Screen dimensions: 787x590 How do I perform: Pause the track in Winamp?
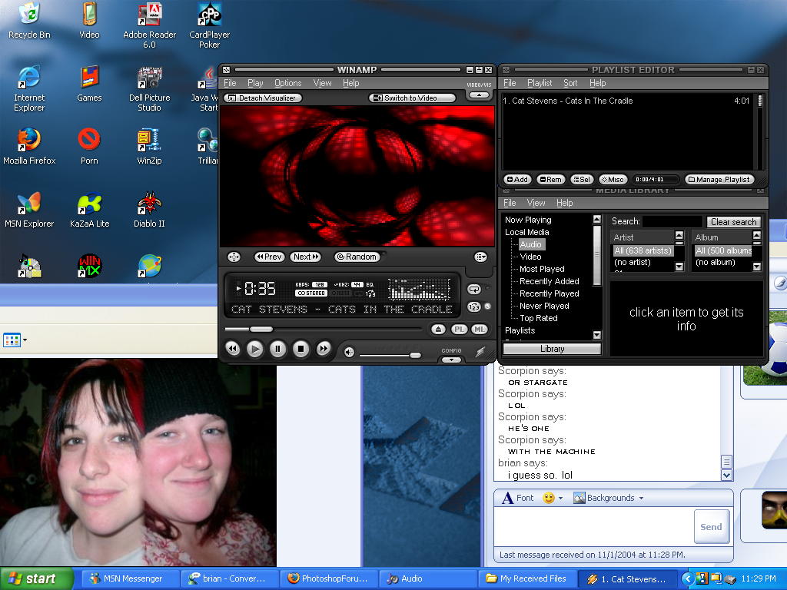(x=278, y=350)
